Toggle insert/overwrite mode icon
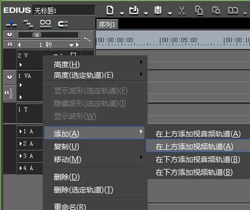The width and height of the screenshot is (250, 210). tap(11, 24)
